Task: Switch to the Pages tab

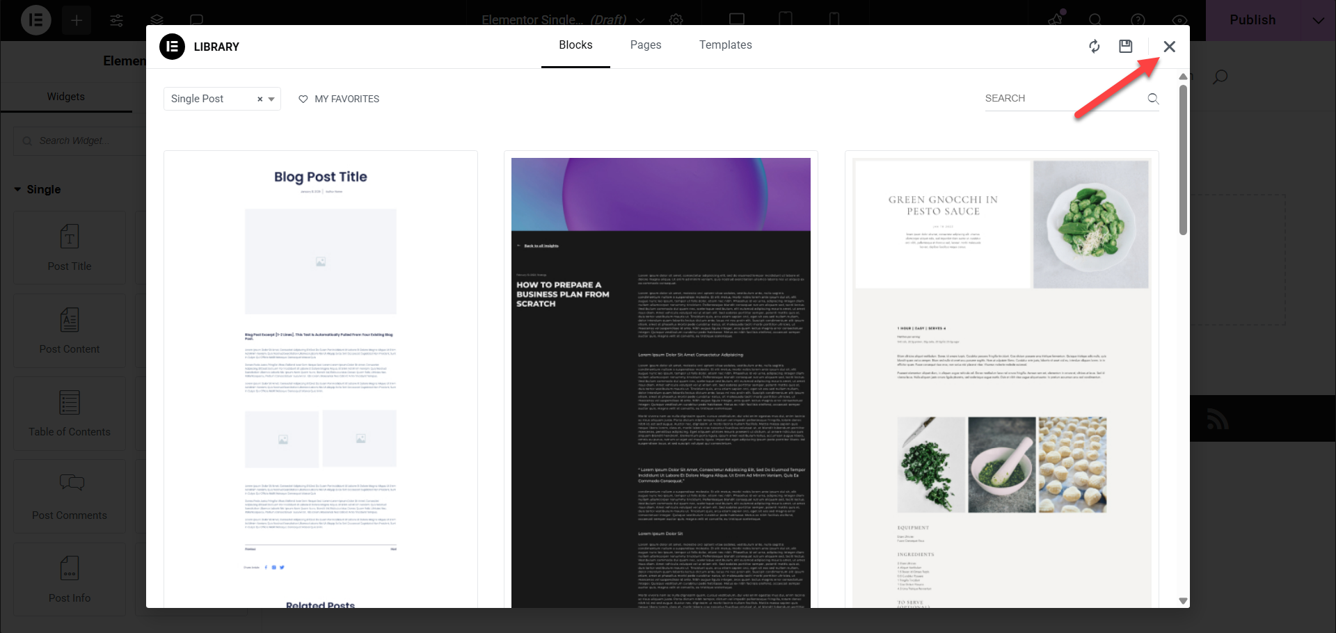Action: click(646, 45)
